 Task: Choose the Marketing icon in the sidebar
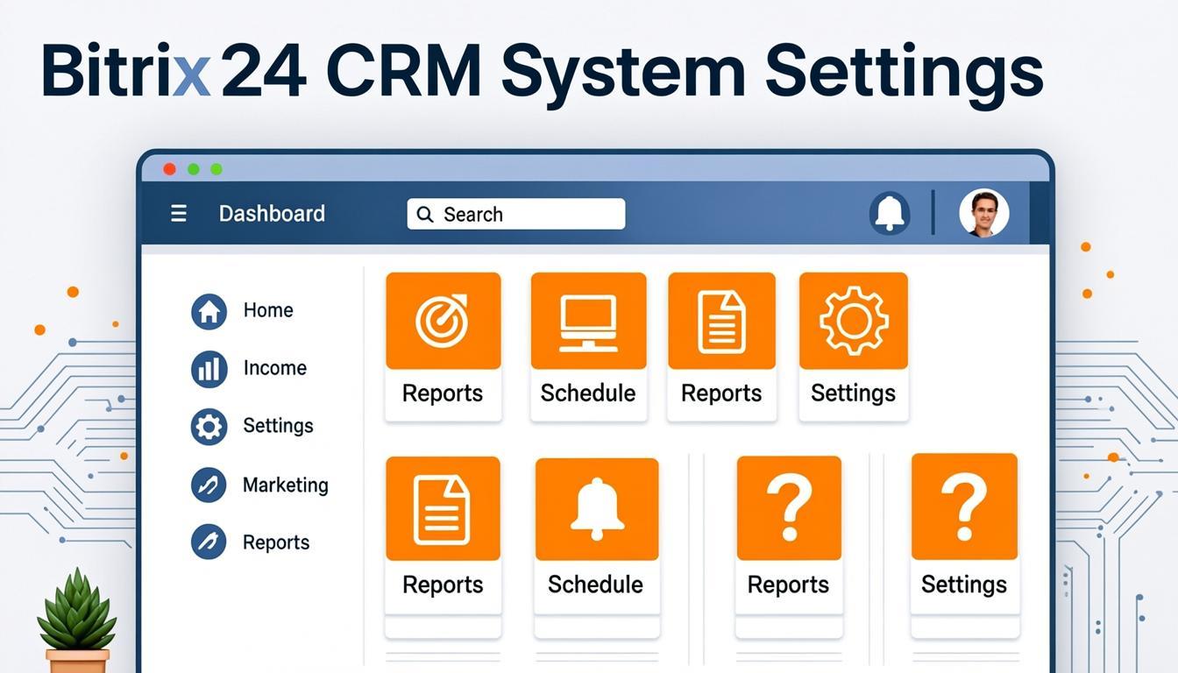[x=209, y=485]
